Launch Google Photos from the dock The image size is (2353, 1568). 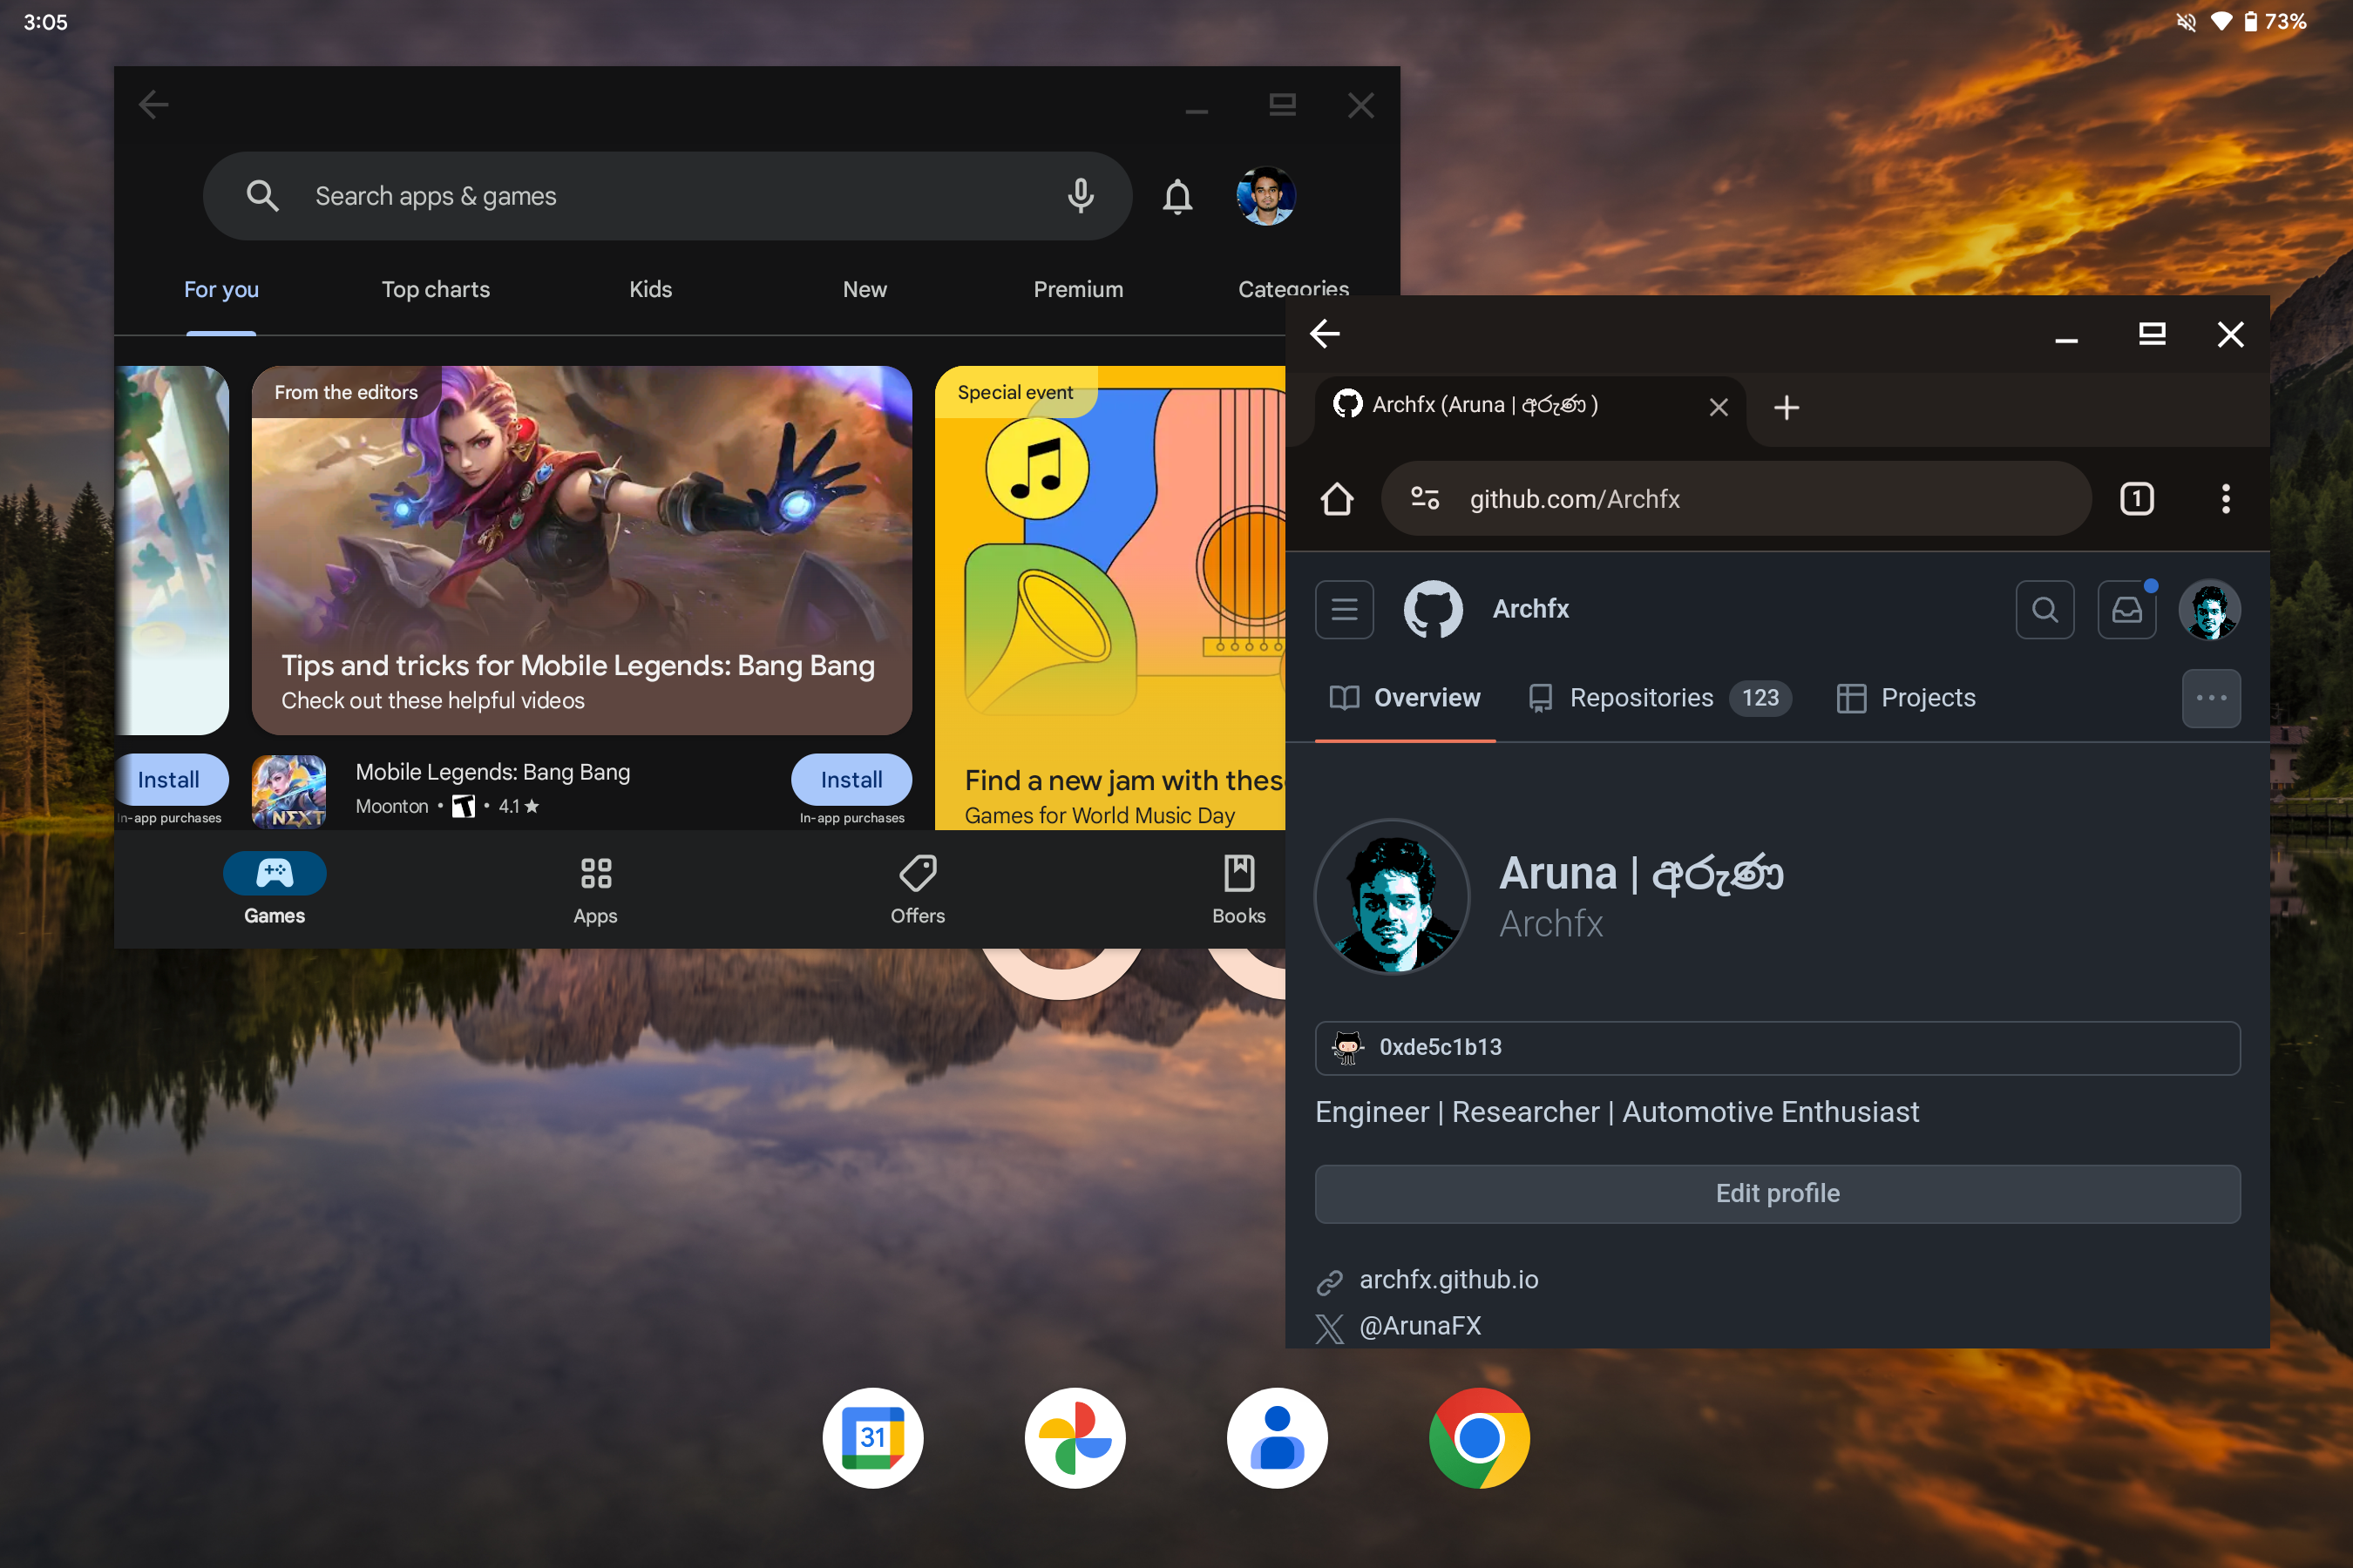1075,1437
